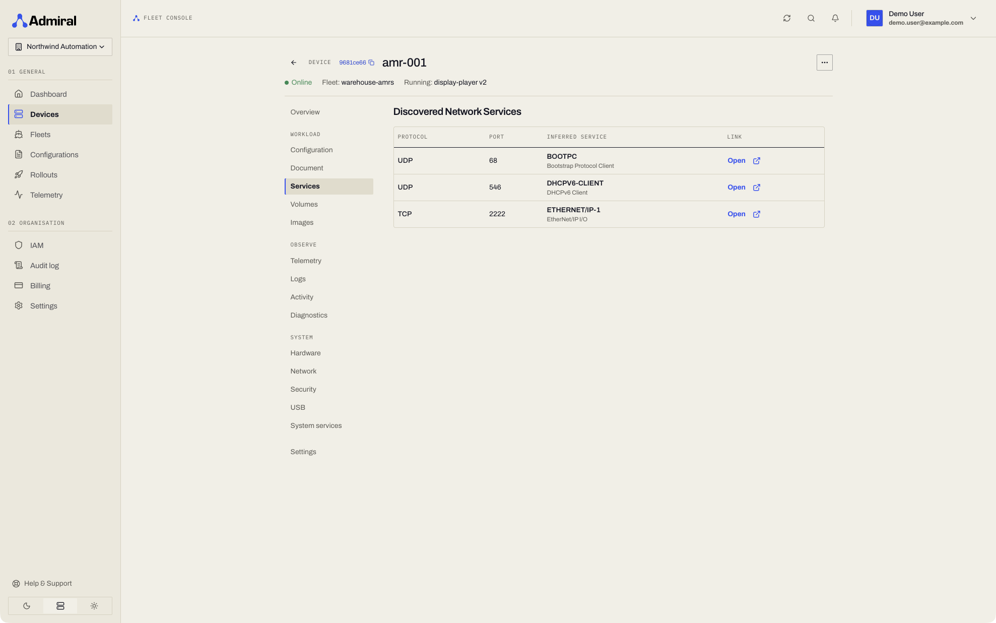This screenshot has height=623, width=996.
Task: Open IAM in the sidebar
Action: pyautogui.click(x=60, y=245)
